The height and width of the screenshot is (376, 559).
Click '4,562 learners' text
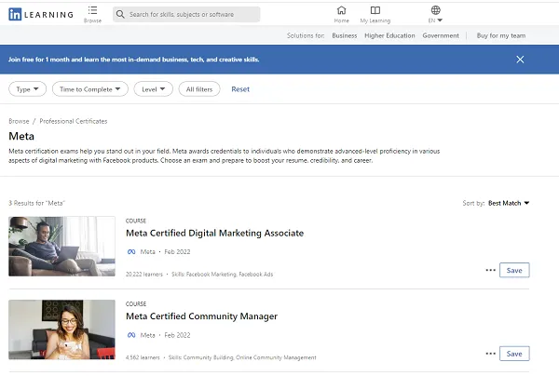point(143,357)
